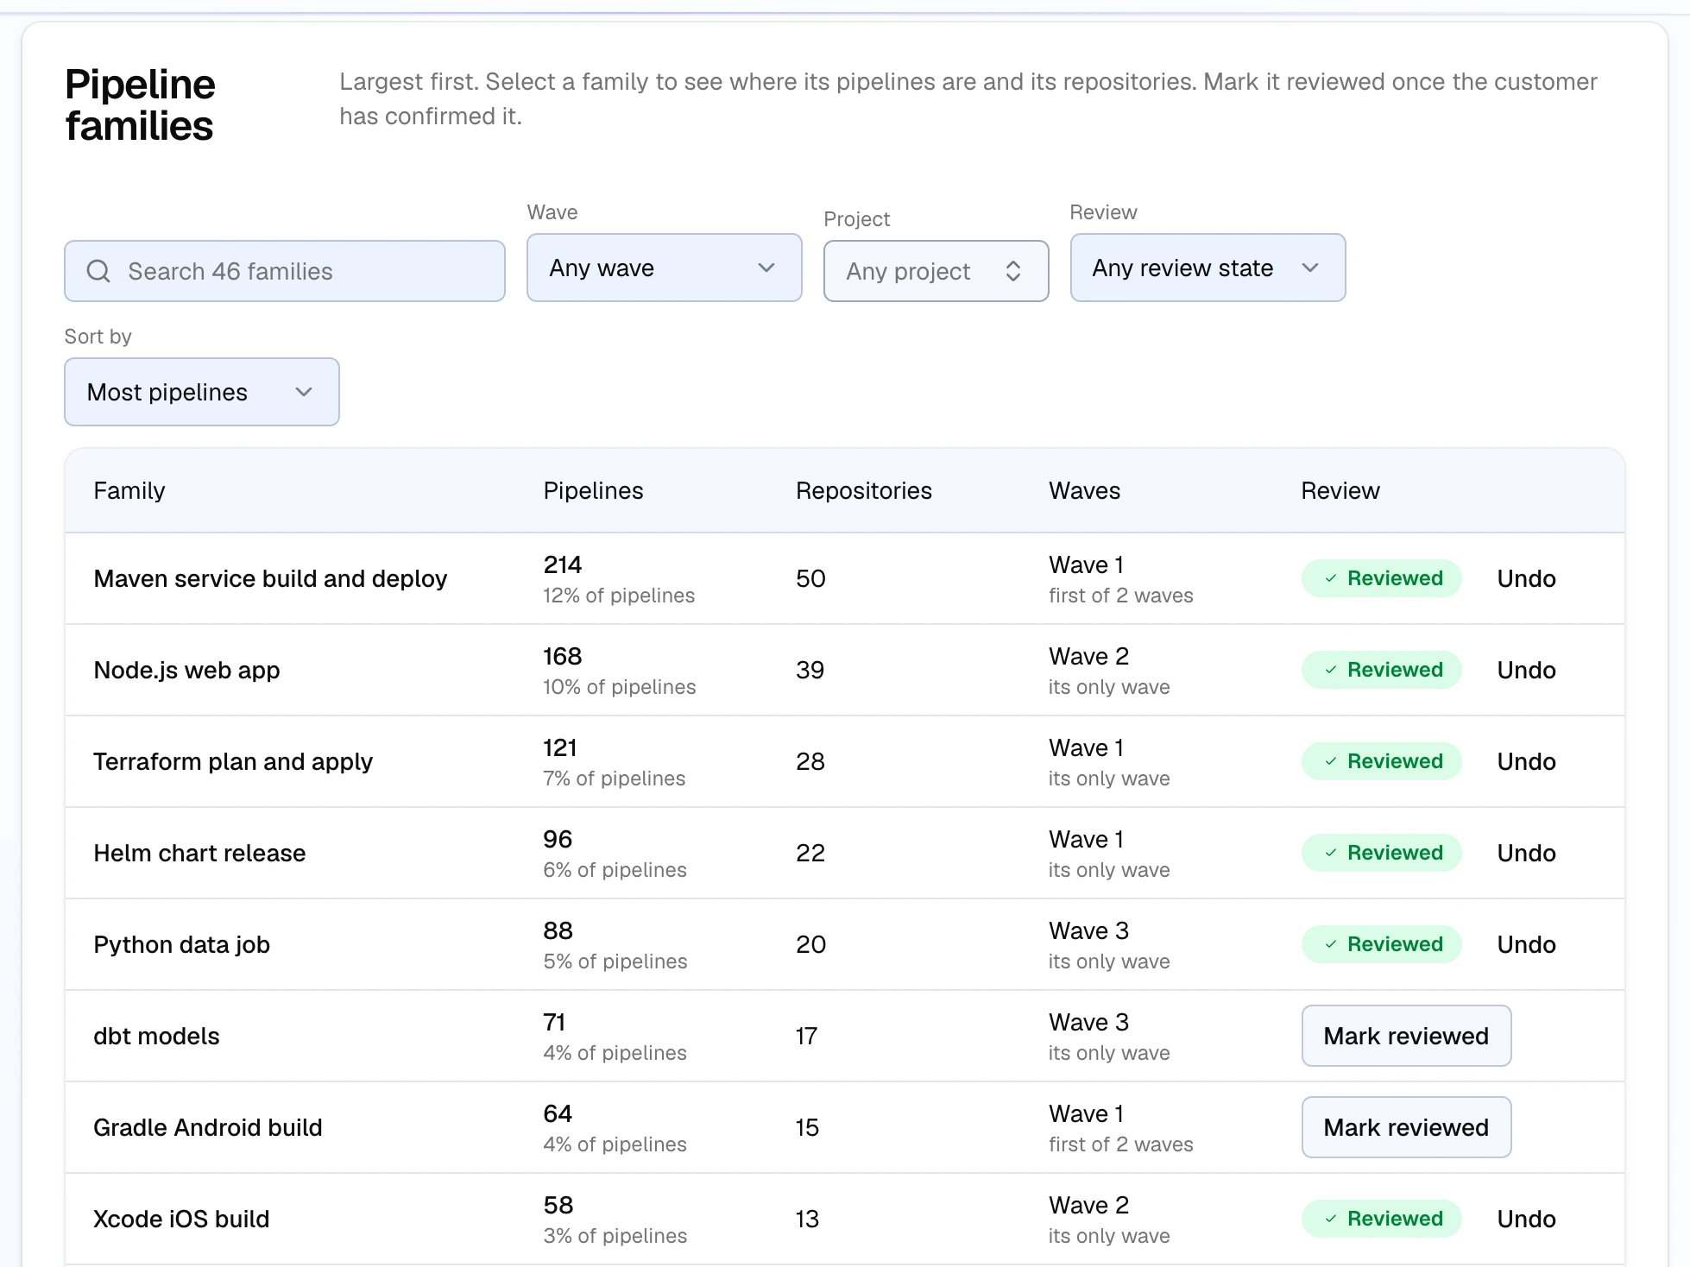Select the dbt models family row

(845, 1036)
